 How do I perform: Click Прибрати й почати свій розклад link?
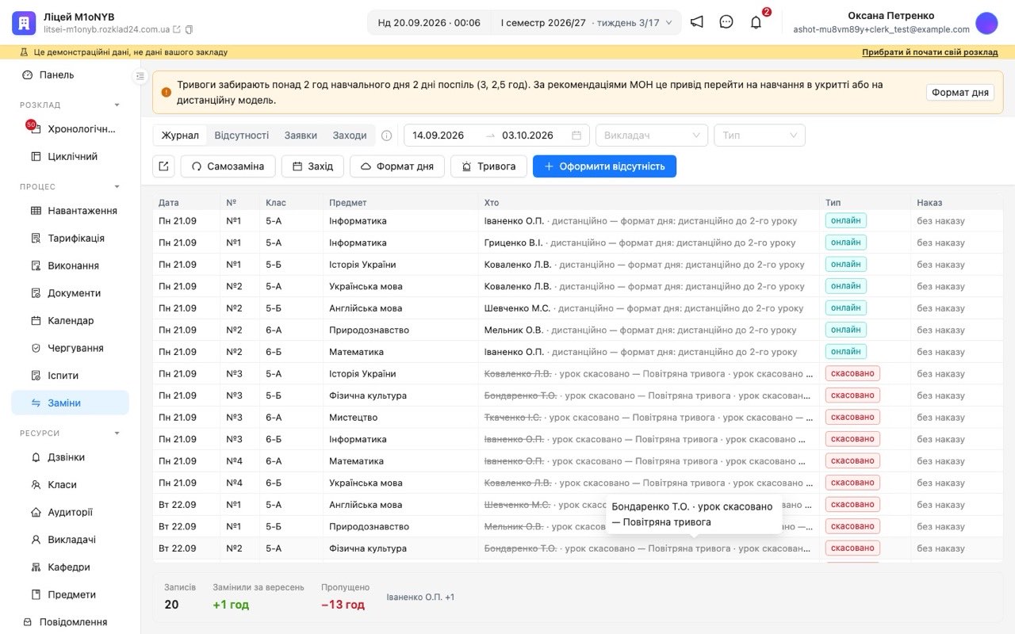pos(930,52)
